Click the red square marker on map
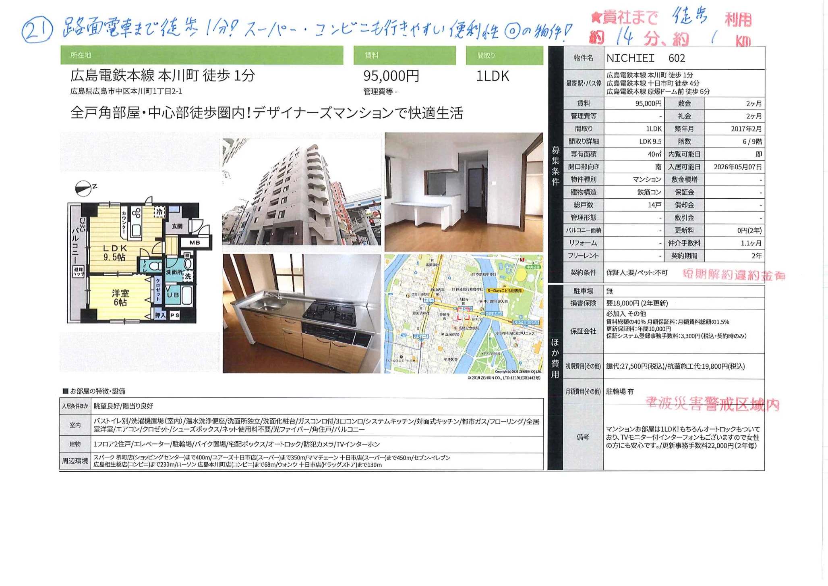This screenshot has height=586, width=828. (x=464, y=314)
